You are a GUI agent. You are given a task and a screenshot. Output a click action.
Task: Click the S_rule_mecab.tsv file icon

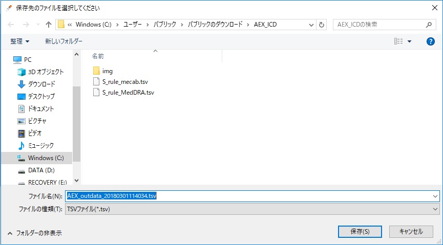[96, 82]
